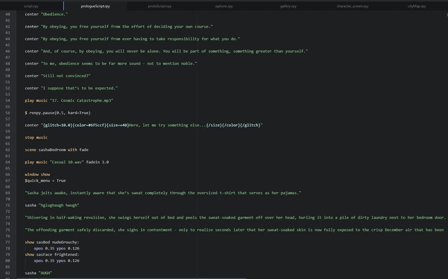Click line number 77 in the gutter

click(x=7, y=242)
